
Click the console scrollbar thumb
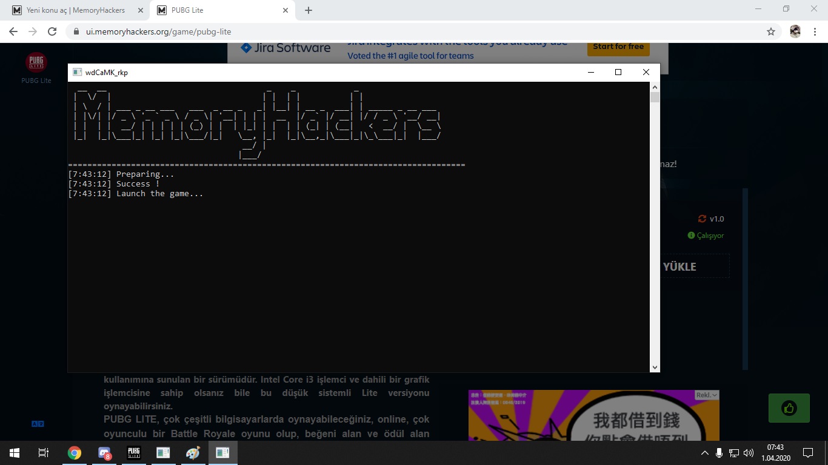pos(655,97)
